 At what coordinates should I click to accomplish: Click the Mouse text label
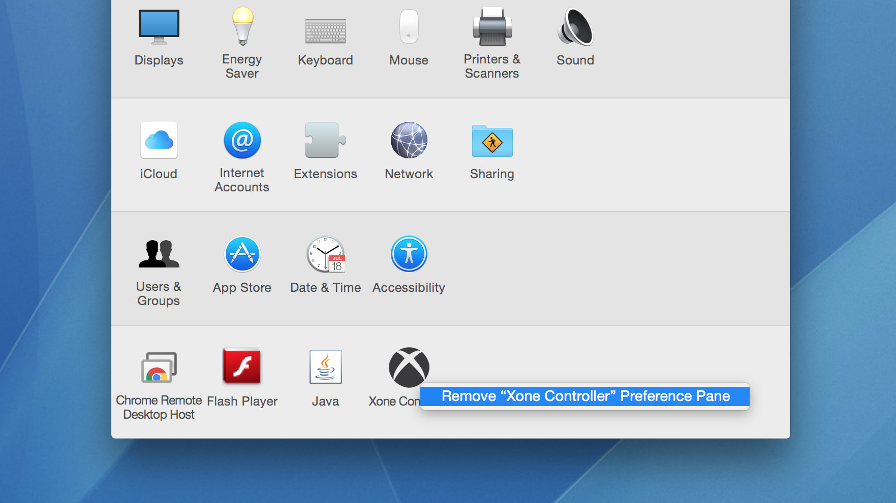click(409, 60)
